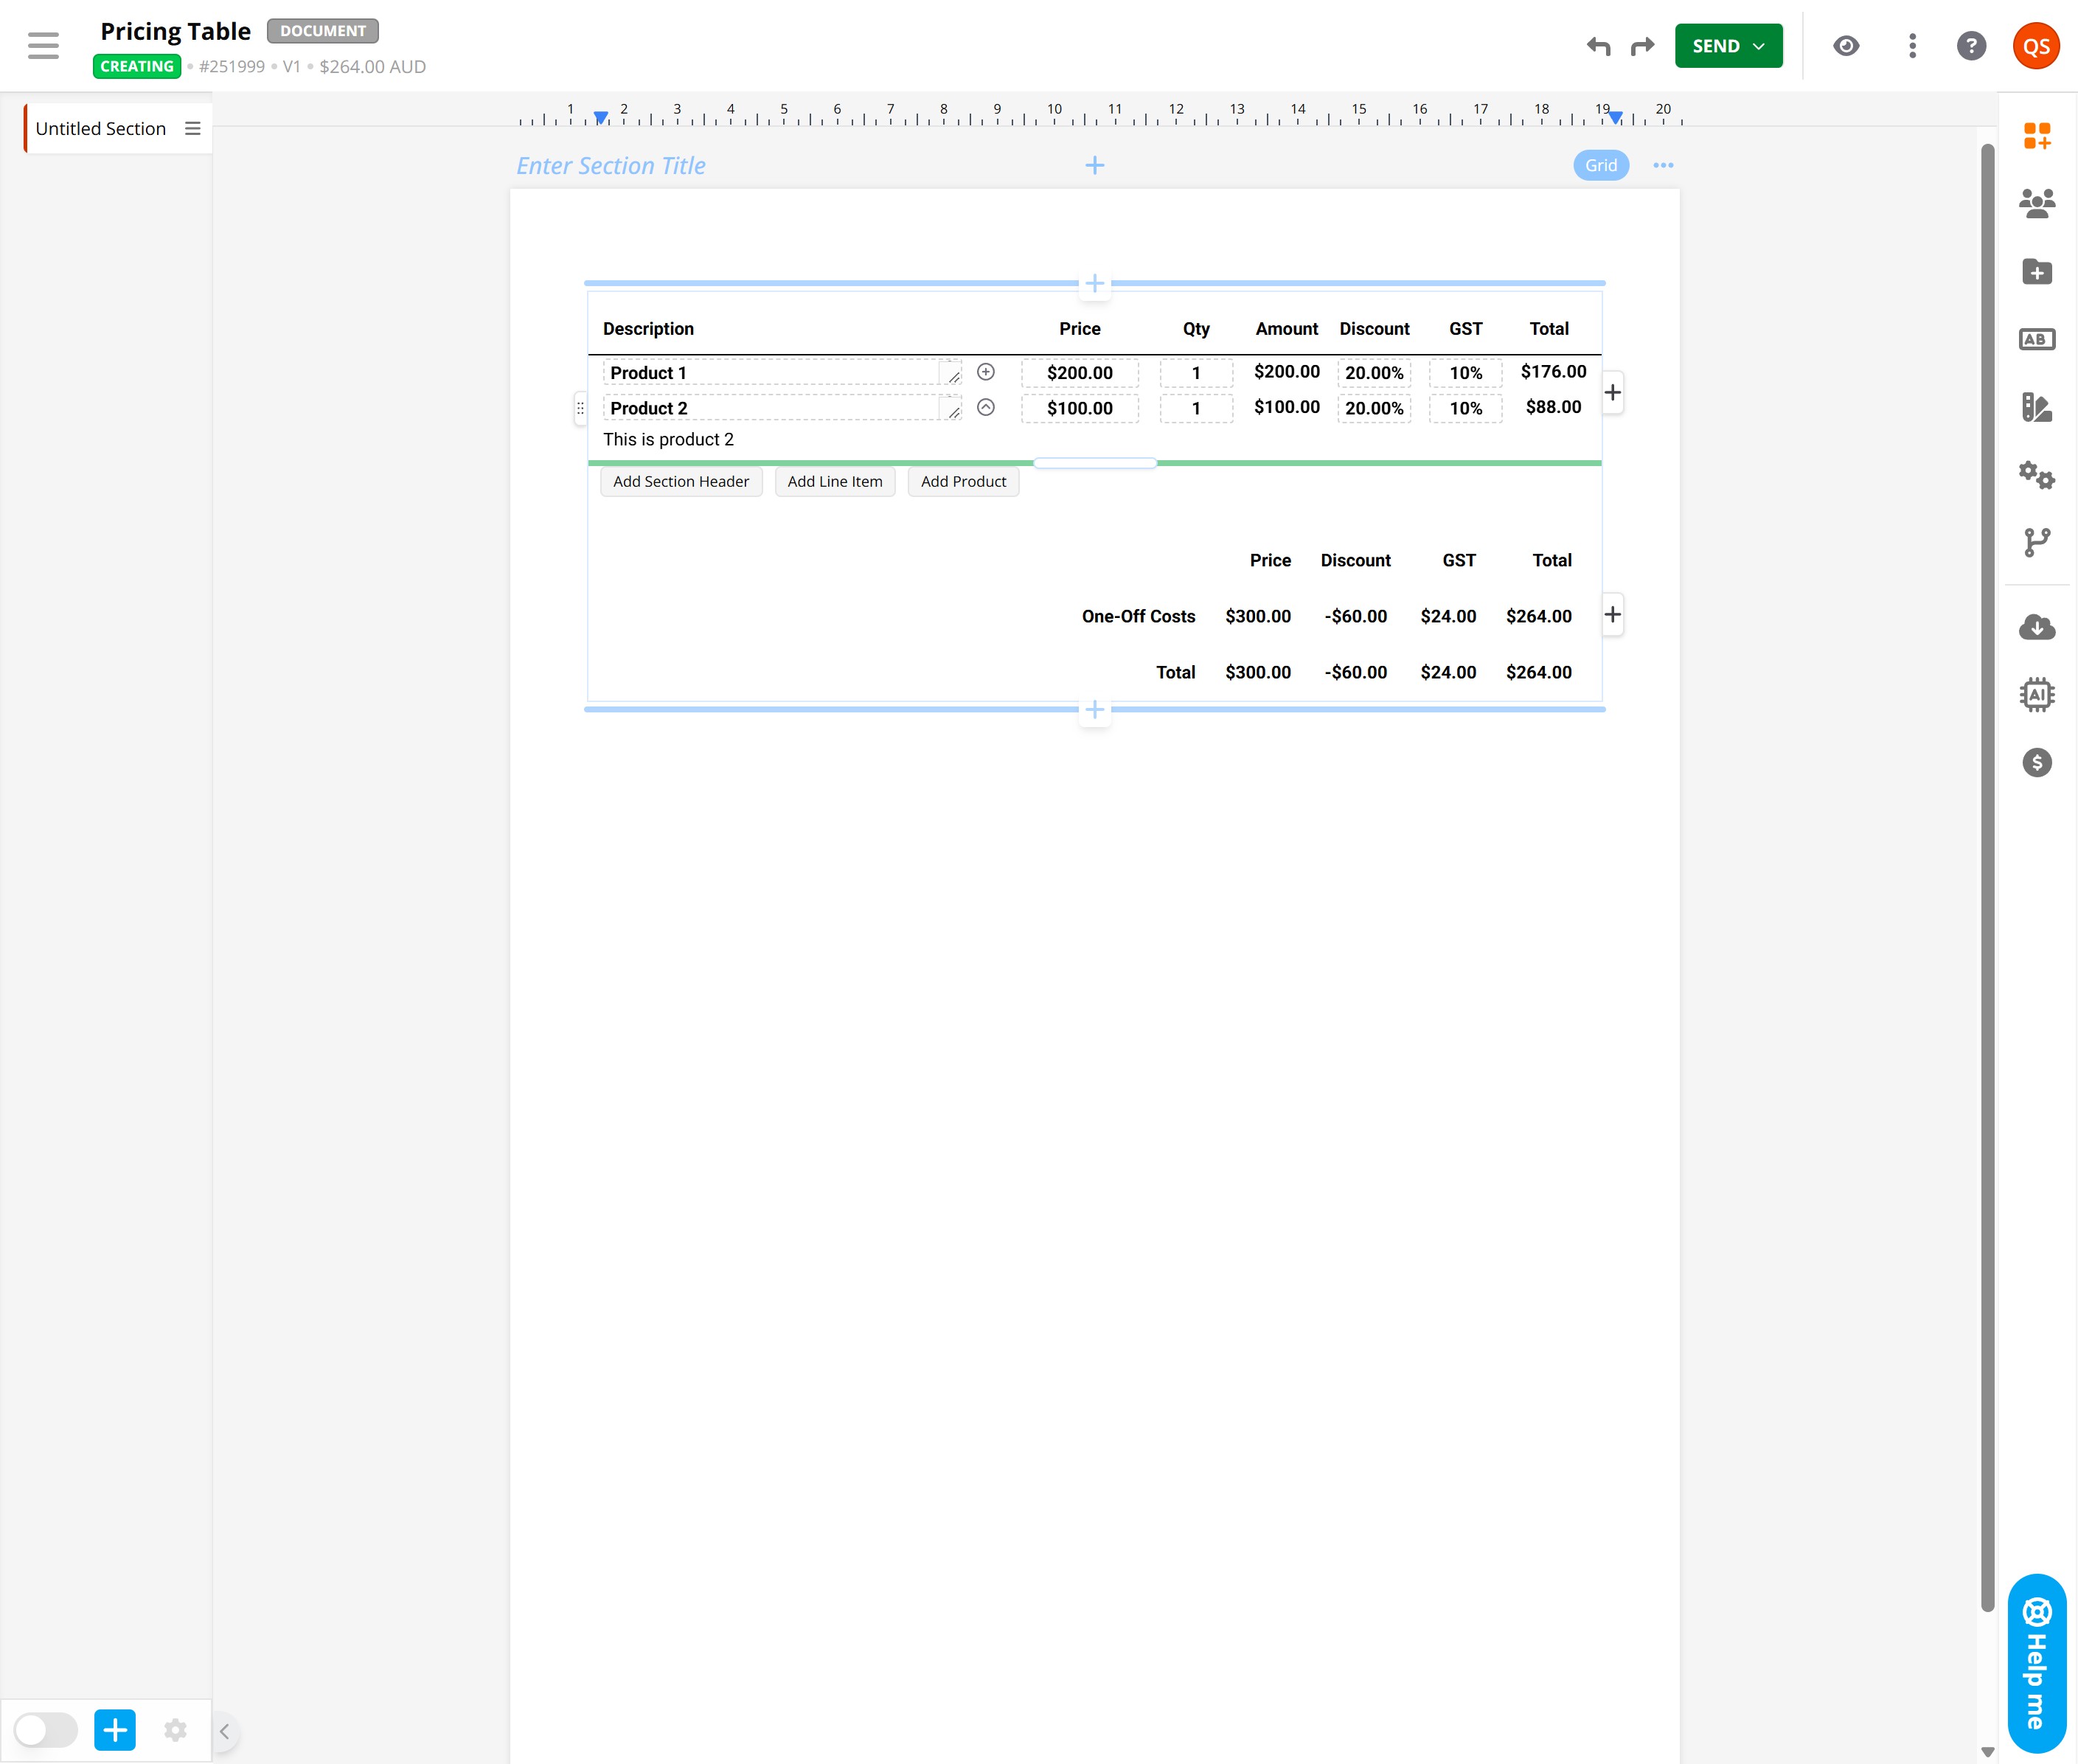Viewport: 2078px width, 1764px height.
Task: Open the people/collaborators sidebar icon
Action: click(x=2036, y=203)
